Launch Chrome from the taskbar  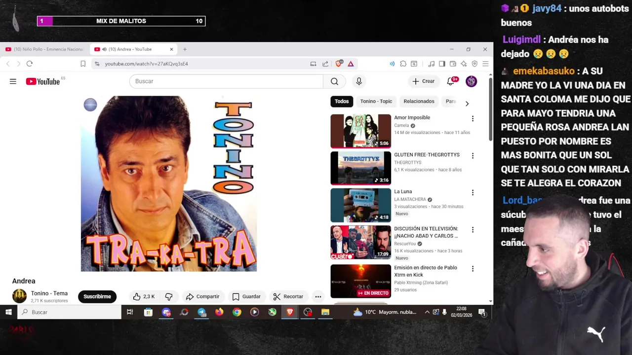click(237, 312)
